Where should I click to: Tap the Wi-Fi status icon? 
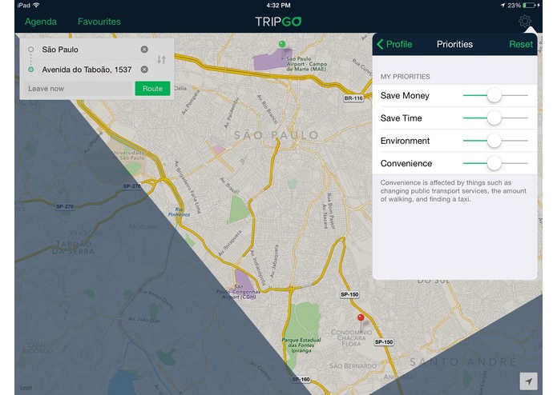(36, 5)
